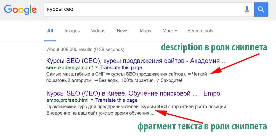Open the 'Курсы SEO (CEO), курсы продвижения сайтов' result
This screenshot has height=136, width=276.
coord(137,61)
